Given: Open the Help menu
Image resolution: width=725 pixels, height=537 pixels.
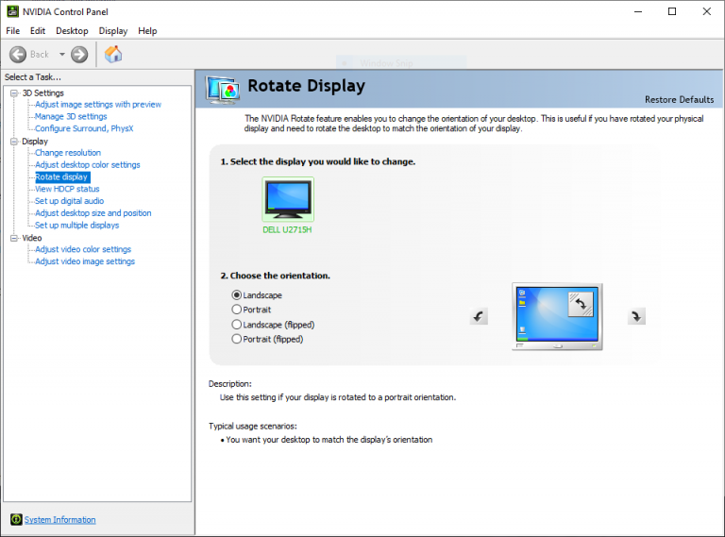Looking at the screenshot, I should pos(147,31).
